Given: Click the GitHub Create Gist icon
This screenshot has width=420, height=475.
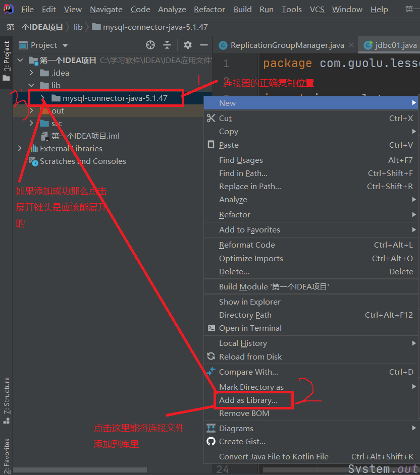Looking at the screenshot, I should [x=211, y=441].
